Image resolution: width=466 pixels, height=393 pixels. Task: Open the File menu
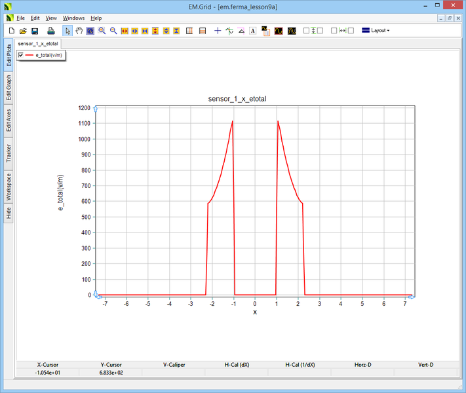pyautogui.click(x=21, y=18)
